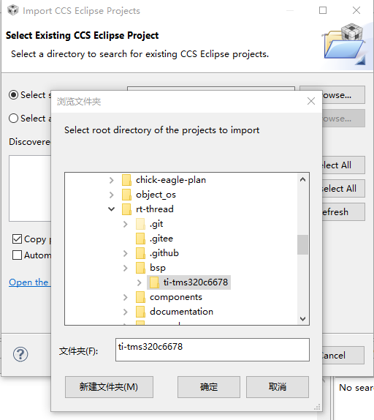Select the components folder icon

[140, 297]
